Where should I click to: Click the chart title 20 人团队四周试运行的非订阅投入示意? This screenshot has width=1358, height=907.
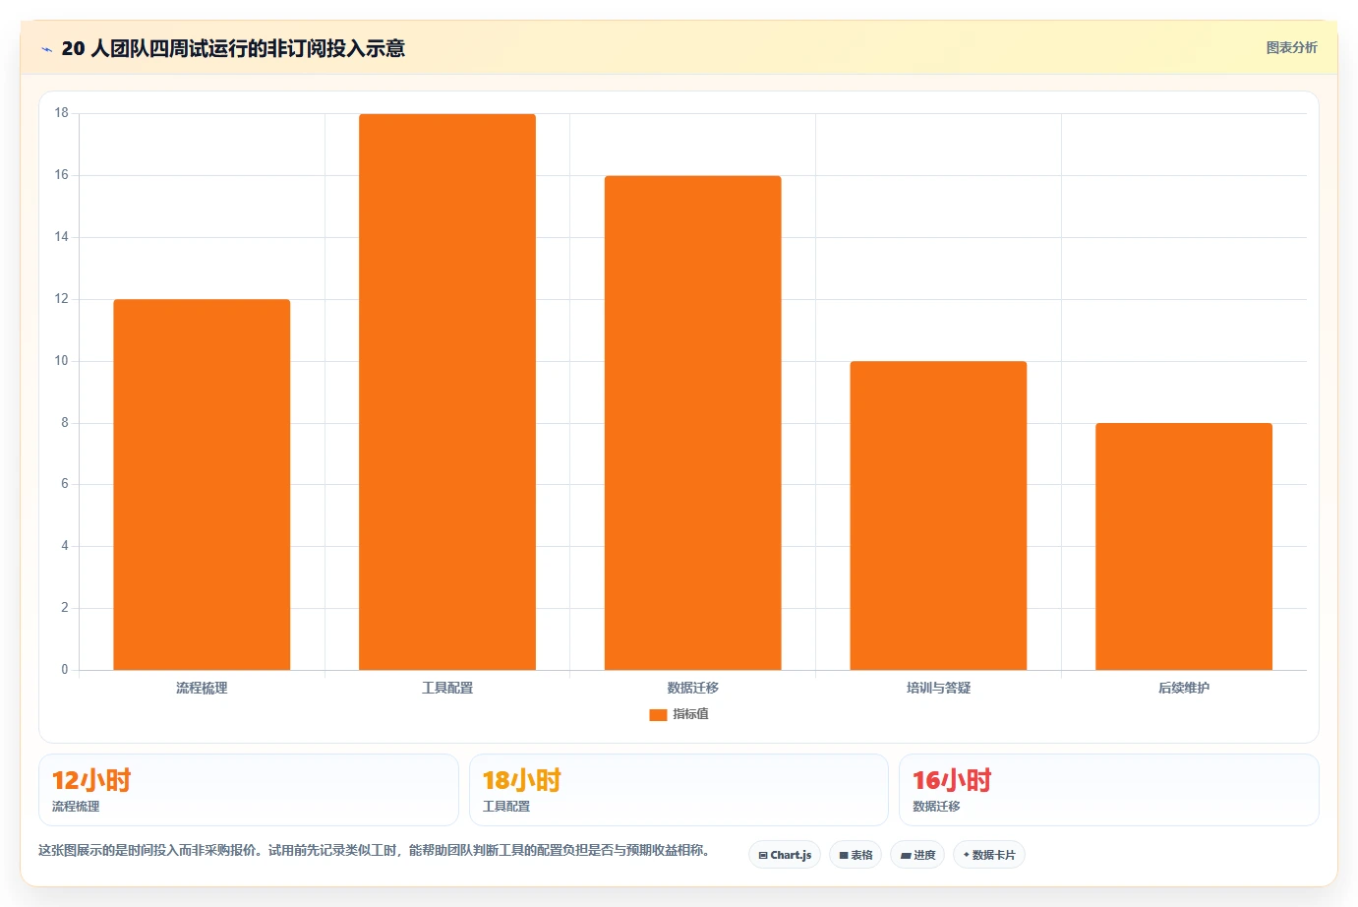[233, 48]
